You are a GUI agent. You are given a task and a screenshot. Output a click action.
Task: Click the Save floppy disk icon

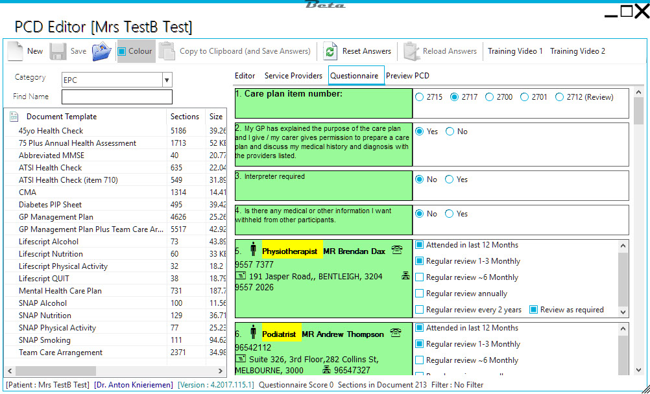(58, 51)
